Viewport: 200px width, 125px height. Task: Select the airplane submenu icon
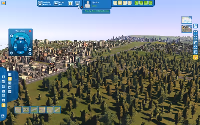pyautogui.click(x=10, y=91)
